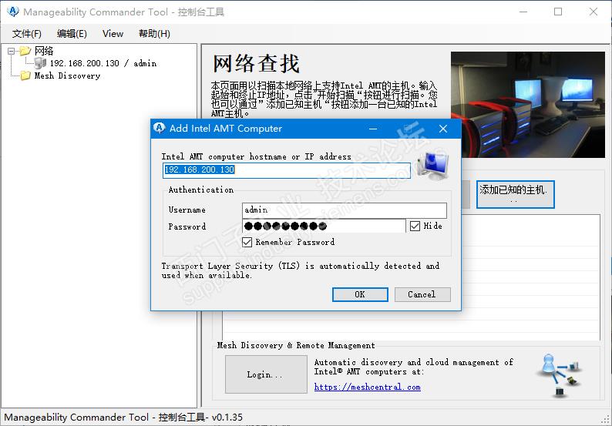612x426 pixels.
Task: Open the View menu
Action: (x=113, y=34)
